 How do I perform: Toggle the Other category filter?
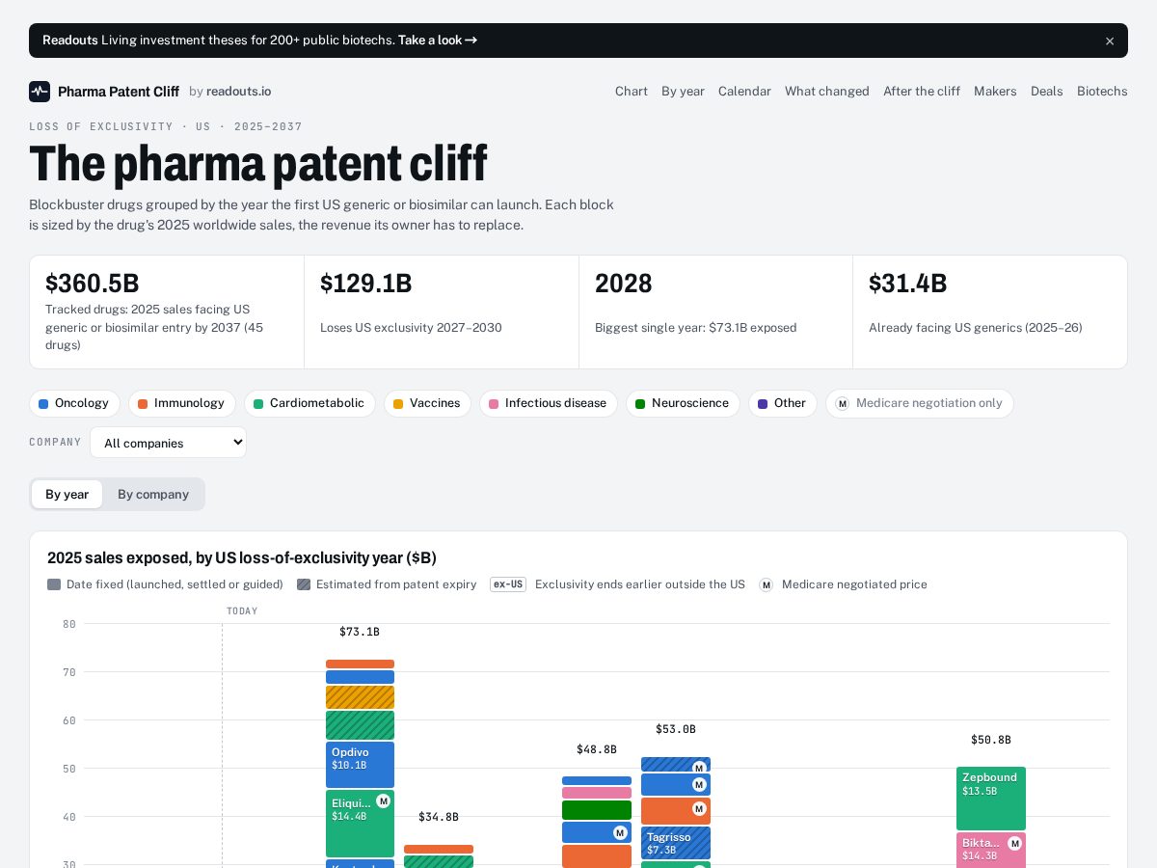pyautogui.click(x=783, y=403)
